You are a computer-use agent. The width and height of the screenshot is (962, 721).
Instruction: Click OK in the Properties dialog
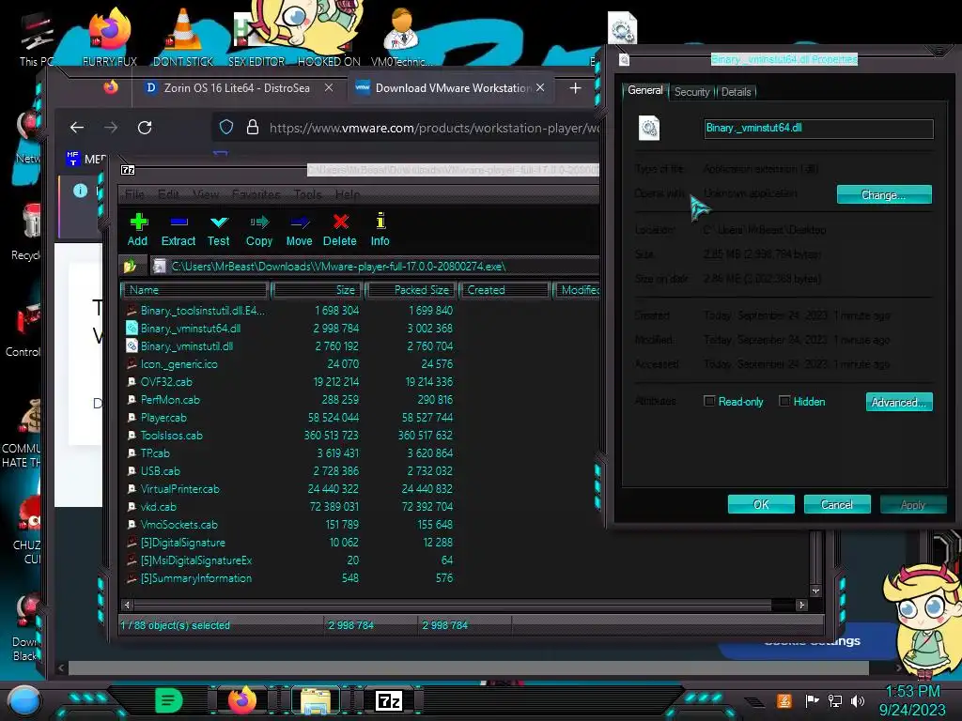pyautogui.click(x=761, y=504)
